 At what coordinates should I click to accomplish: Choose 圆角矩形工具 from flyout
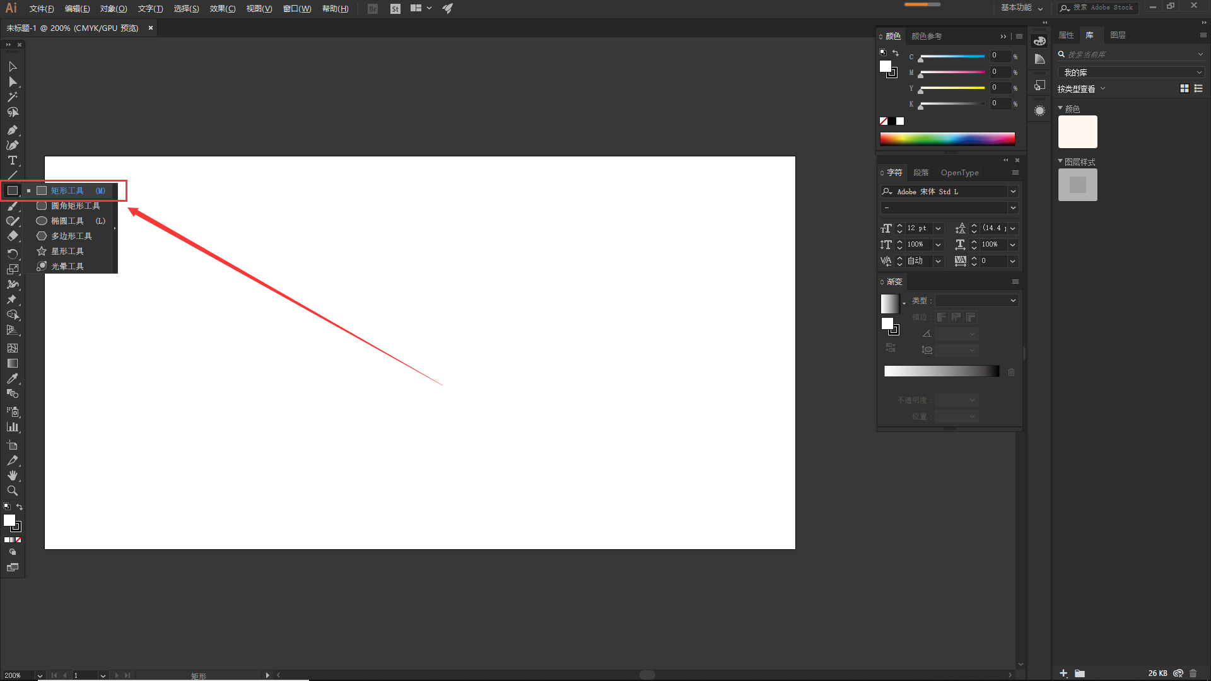point(74,206)
